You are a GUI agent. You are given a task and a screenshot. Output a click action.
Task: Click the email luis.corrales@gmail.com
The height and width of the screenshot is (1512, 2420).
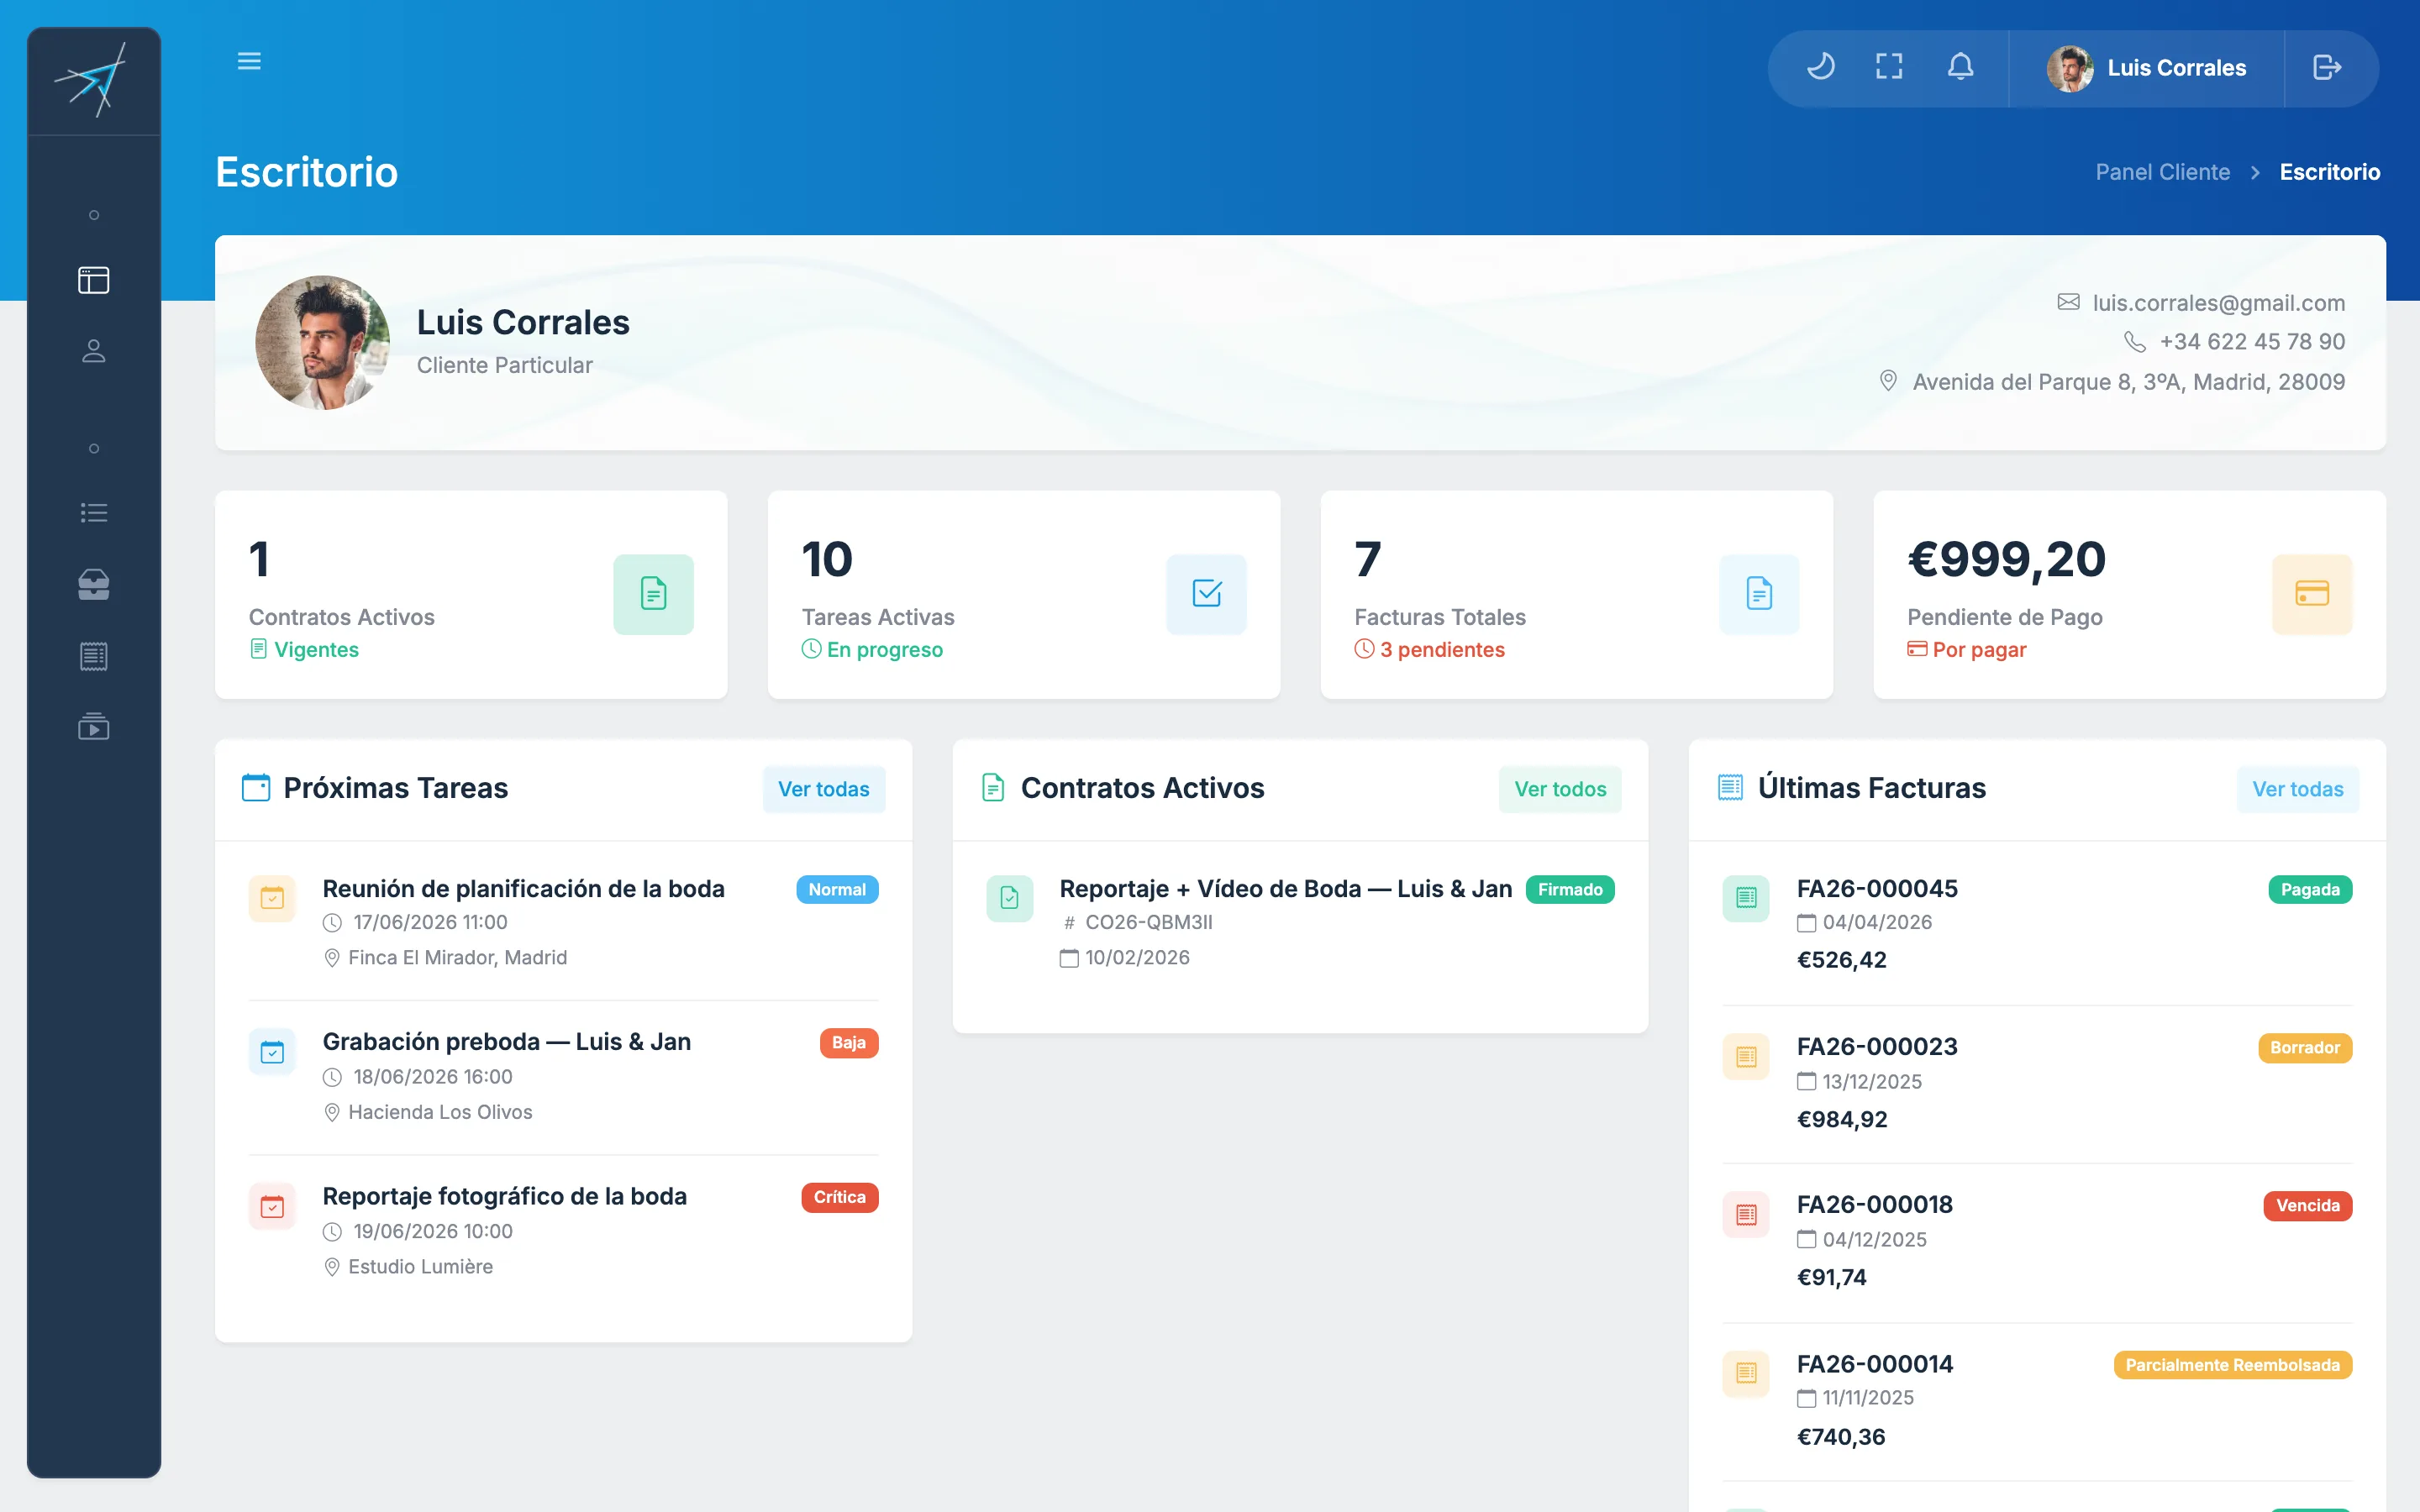(x=2218, y=303)
